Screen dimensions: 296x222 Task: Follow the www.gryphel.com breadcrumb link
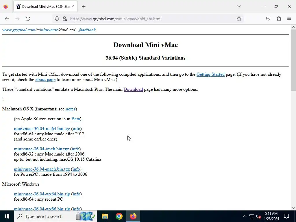[19, 30]
